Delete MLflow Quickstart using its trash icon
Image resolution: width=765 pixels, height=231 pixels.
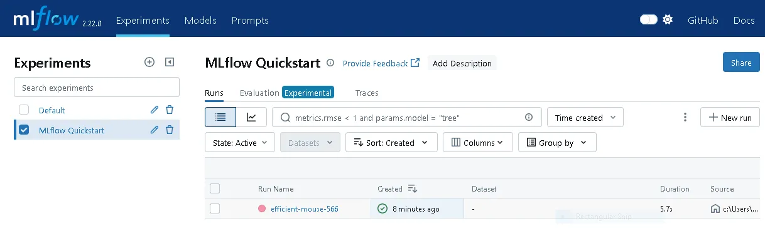170,130
